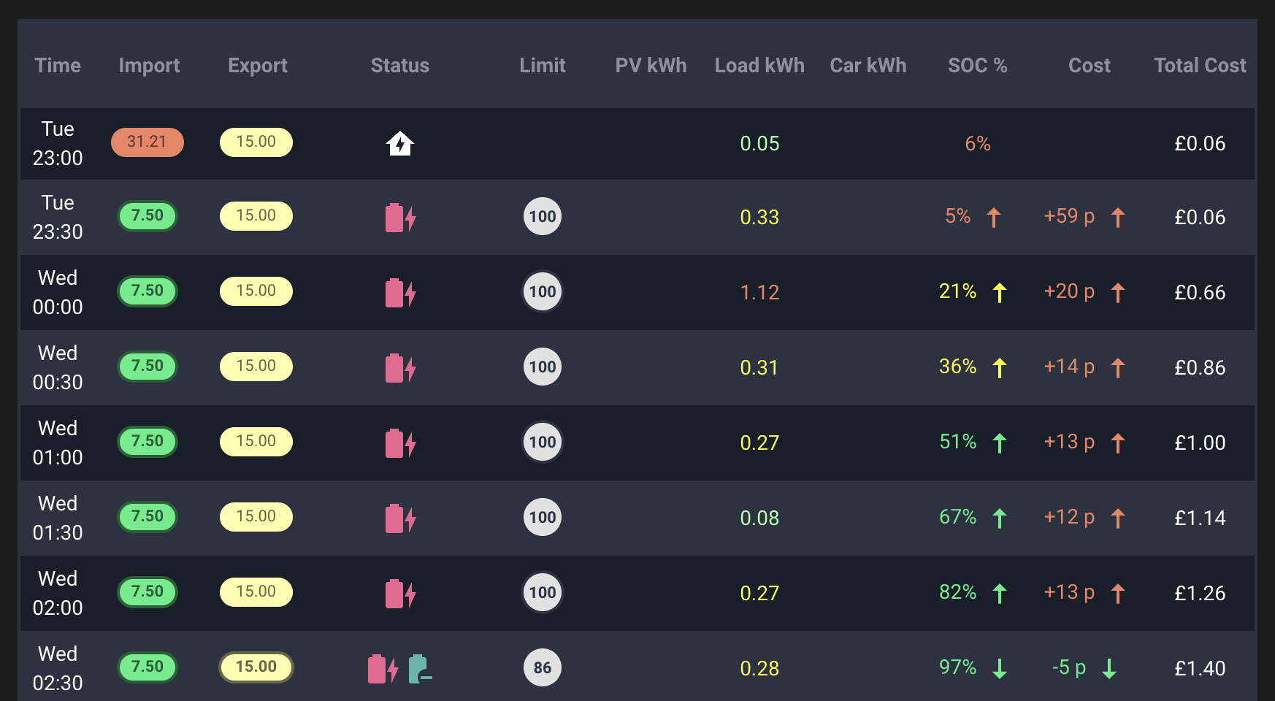
Task: Select the 7.50 import badge at Wed 01:30
Action: 148,517
